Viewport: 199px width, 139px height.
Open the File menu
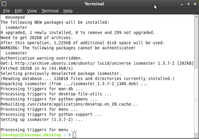[x=6, y=11]
